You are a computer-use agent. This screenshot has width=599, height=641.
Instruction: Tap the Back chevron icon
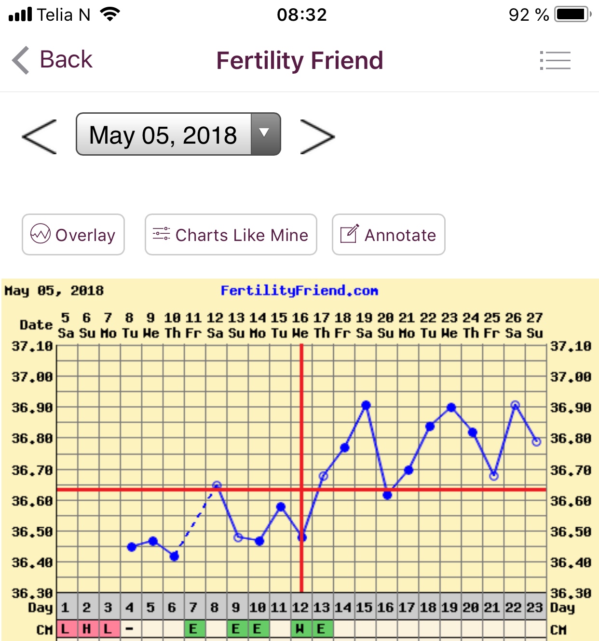coord(21,60)
